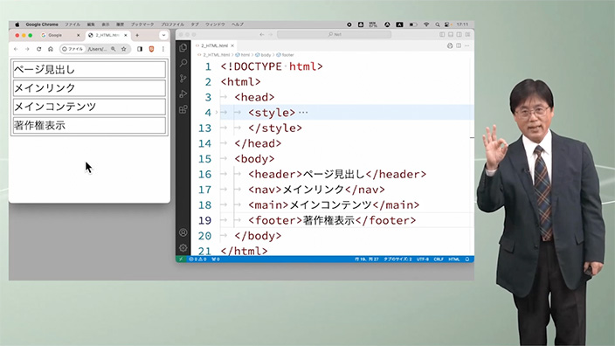
Task: Click the folded code ellipsis after style tag
Action: click(303, 113)
